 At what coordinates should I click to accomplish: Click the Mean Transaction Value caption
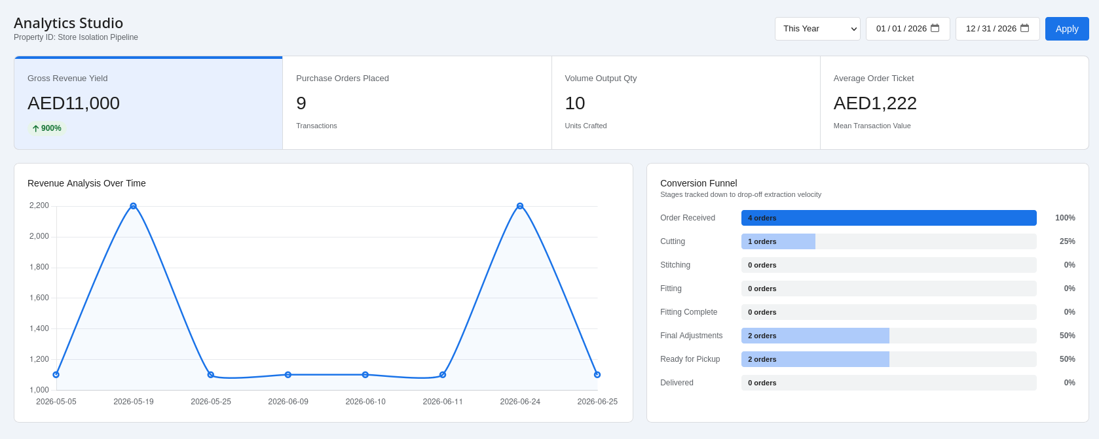click(872, 126)
